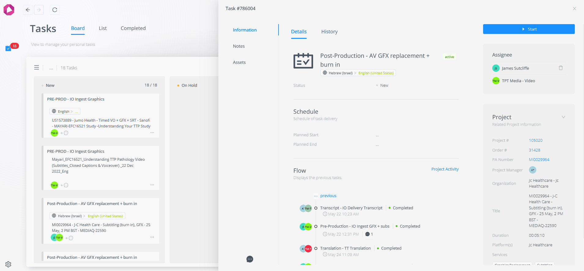Expand previous tasks in Flow
This screenshot has width=584, height=271.
coord(328,196)
